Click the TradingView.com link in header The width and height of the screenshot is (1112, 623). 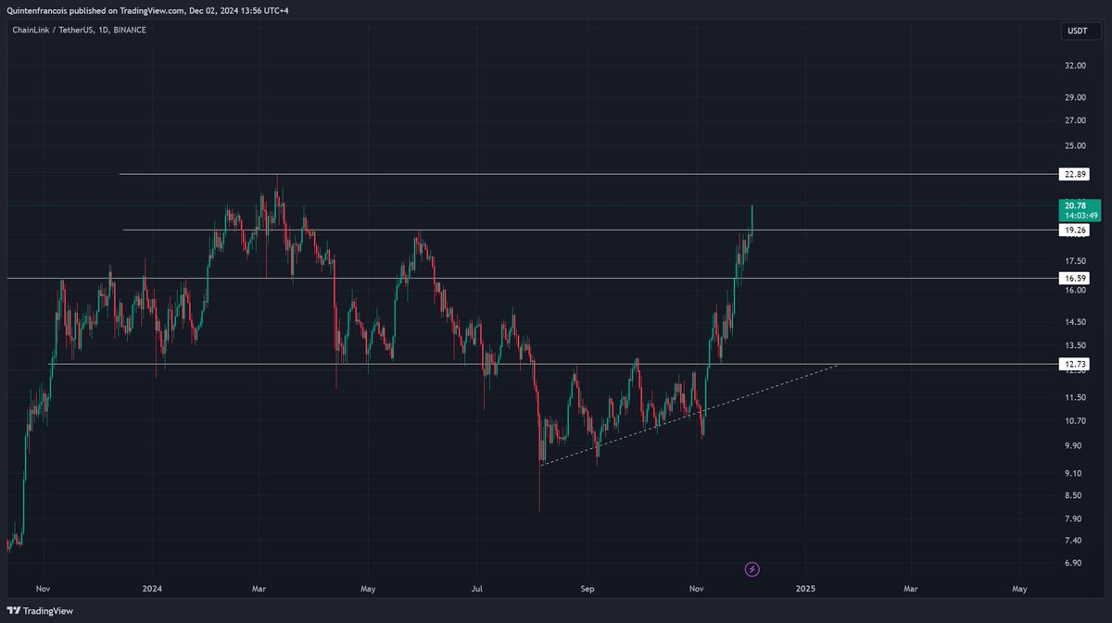click(153, 13)
